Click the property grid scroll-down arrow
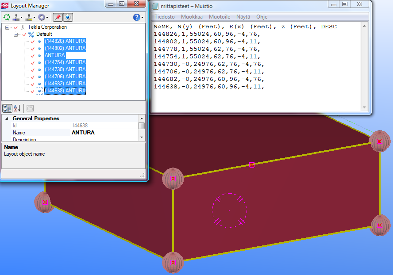The height and width of the screenshot is (275, 393). pyautogui.click(x=142, y=137)
